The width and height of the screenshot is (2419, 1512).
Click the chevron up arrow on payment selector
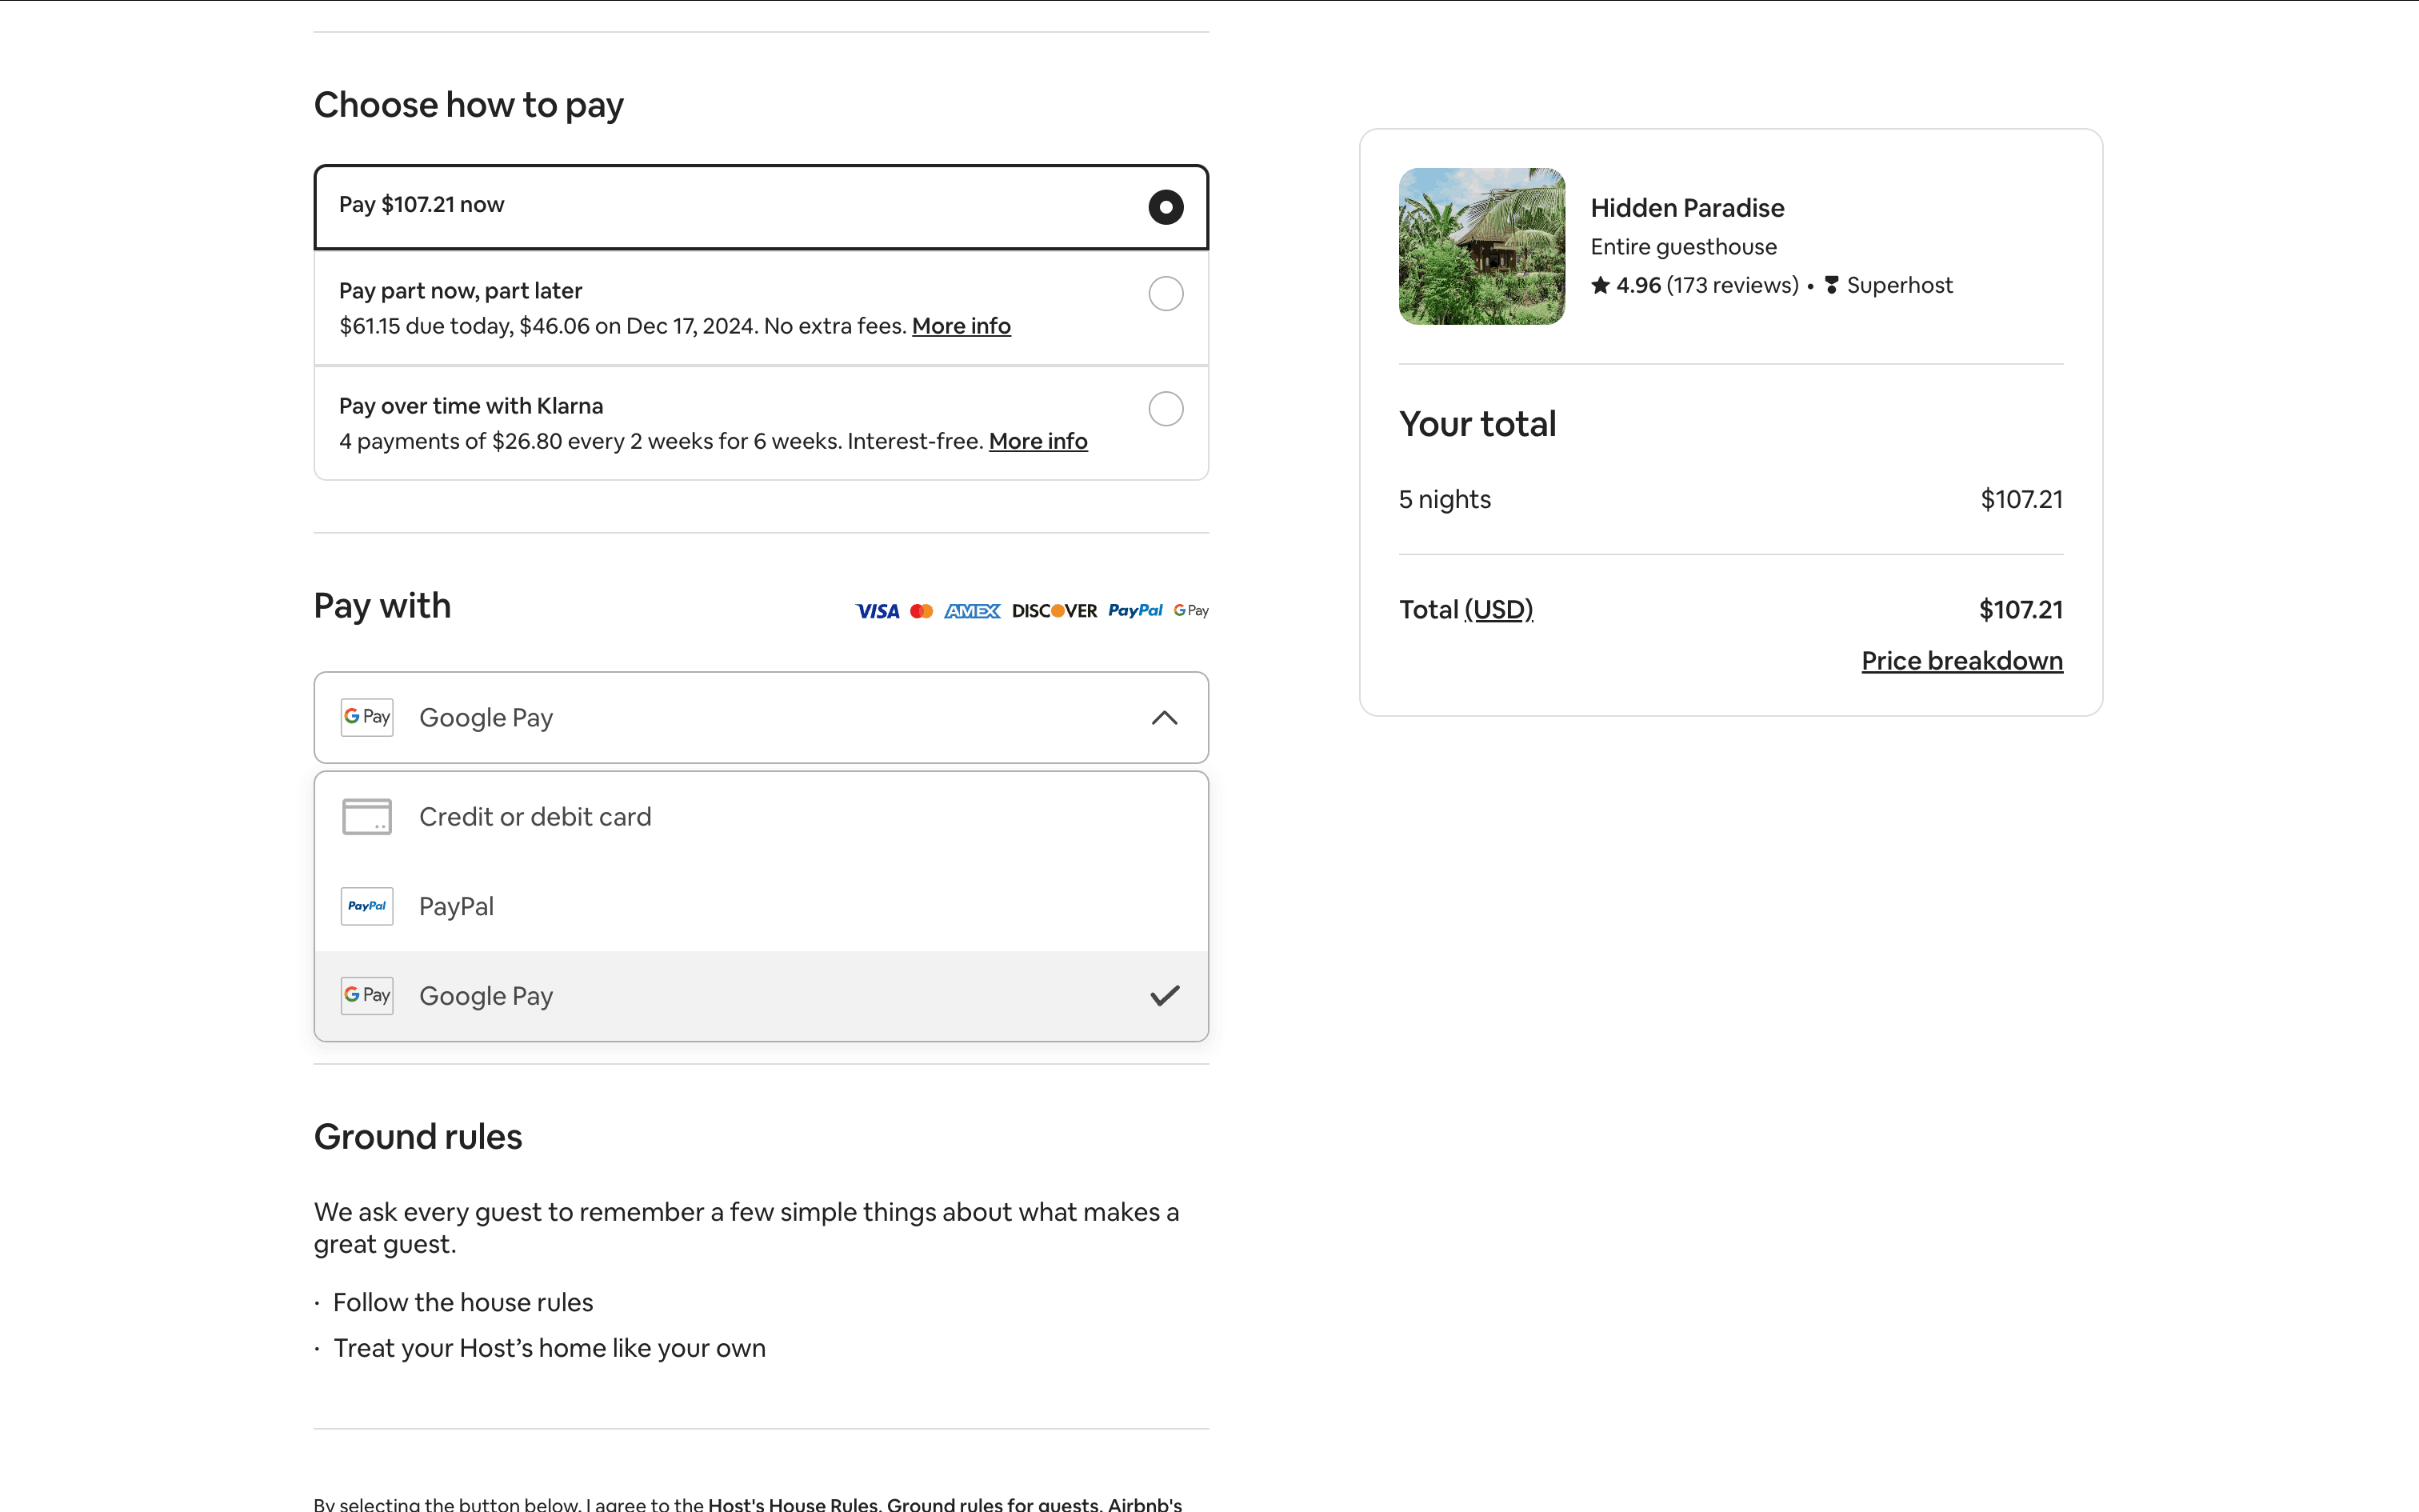click(x=1165, y=718)
